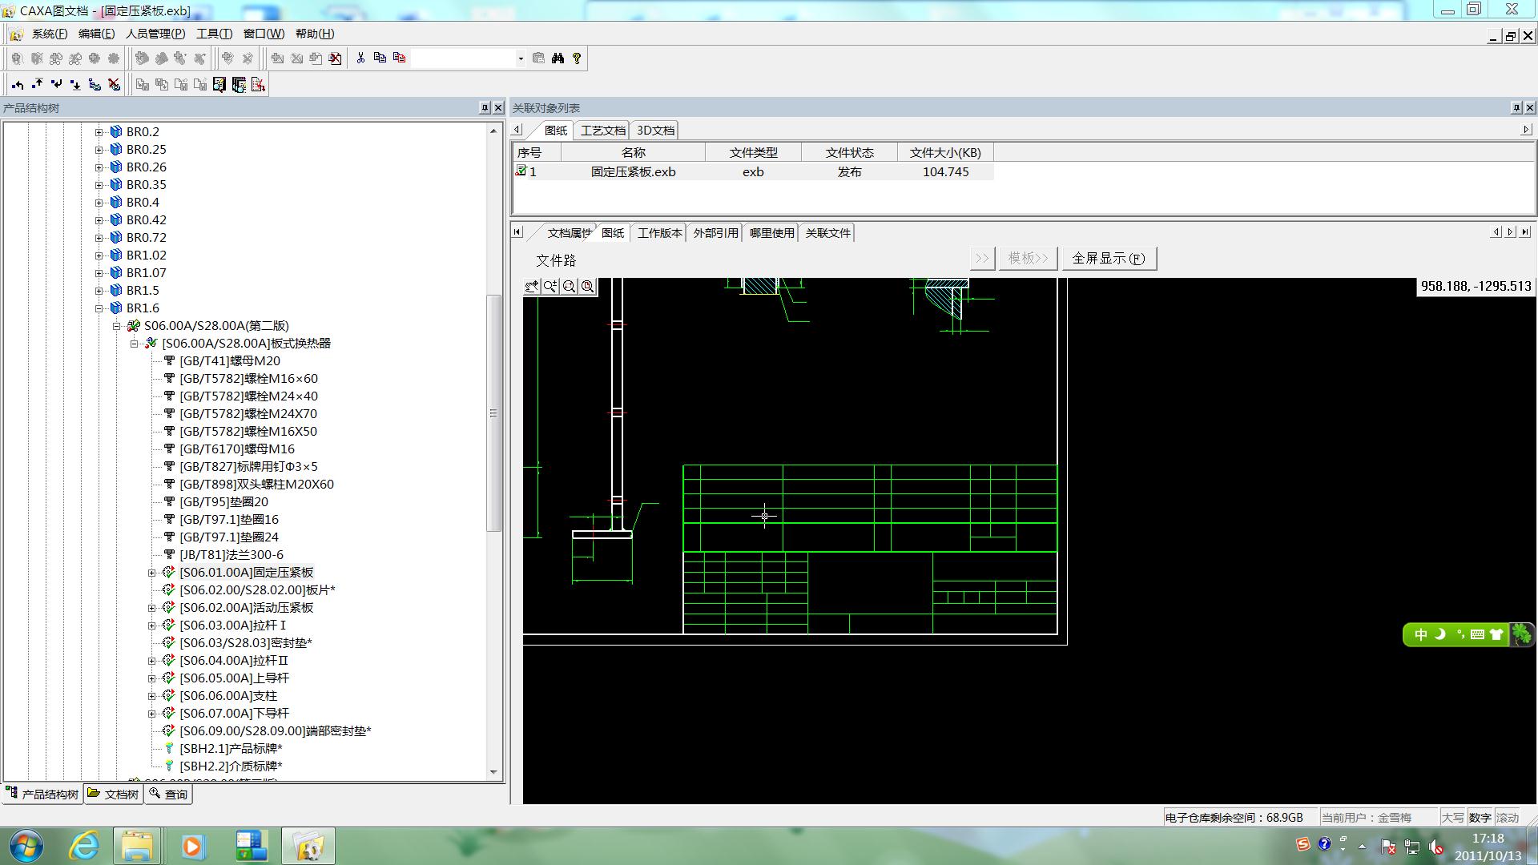Switch to the 外部引用 tab

[715, 233]
